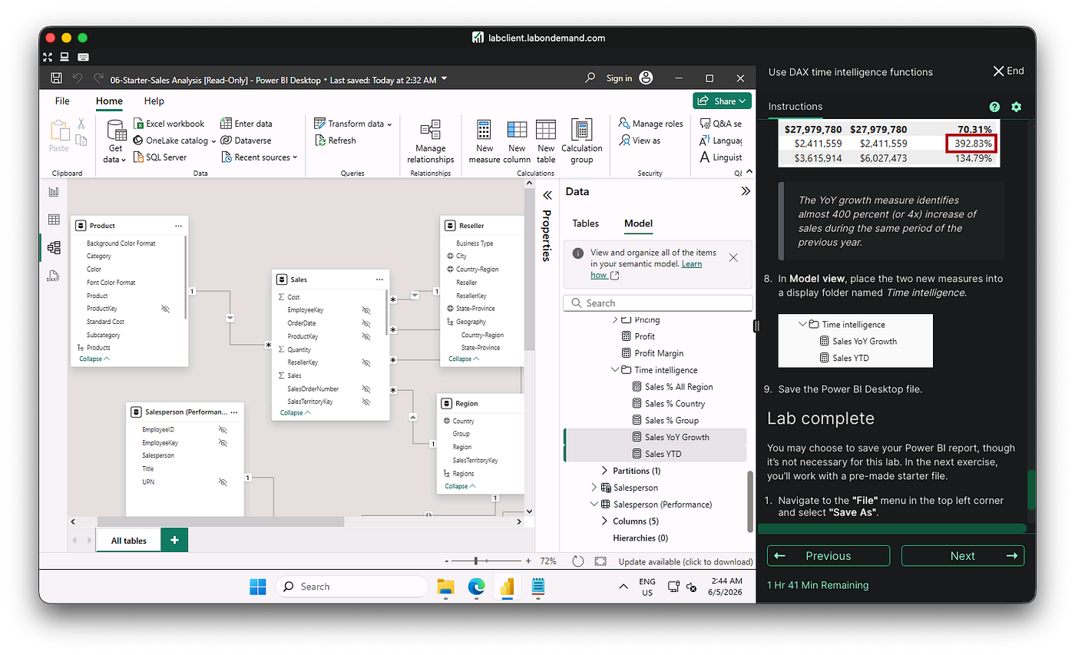
Task: Click Excel workbook data source
Action: click(169, 124)
